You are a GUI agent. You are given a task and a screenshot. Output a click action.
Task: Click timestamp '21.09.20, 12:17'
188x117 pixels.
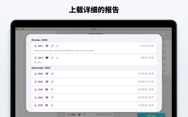[x=146, y=105]
